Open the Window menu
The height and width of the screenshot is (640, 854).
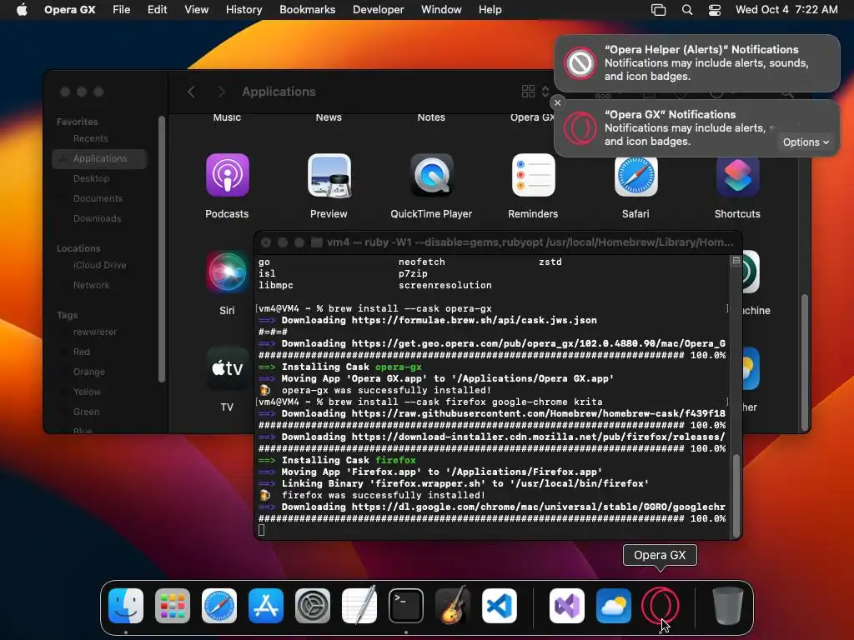click(442, 10)
